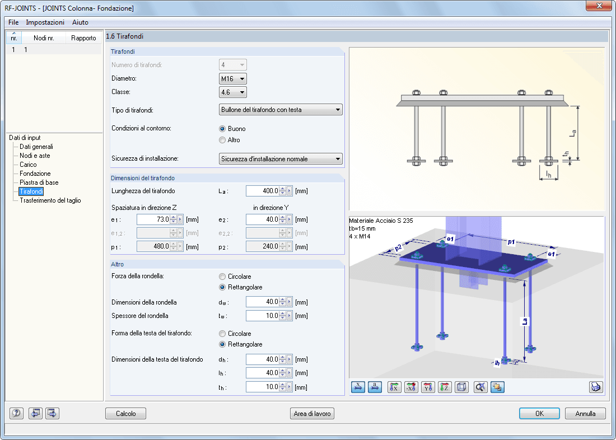Image resolution: width=616 pixels, height=440 pixels.
Task: Select 'Tirafondi' tree item
Action: (x=31, y=191)
